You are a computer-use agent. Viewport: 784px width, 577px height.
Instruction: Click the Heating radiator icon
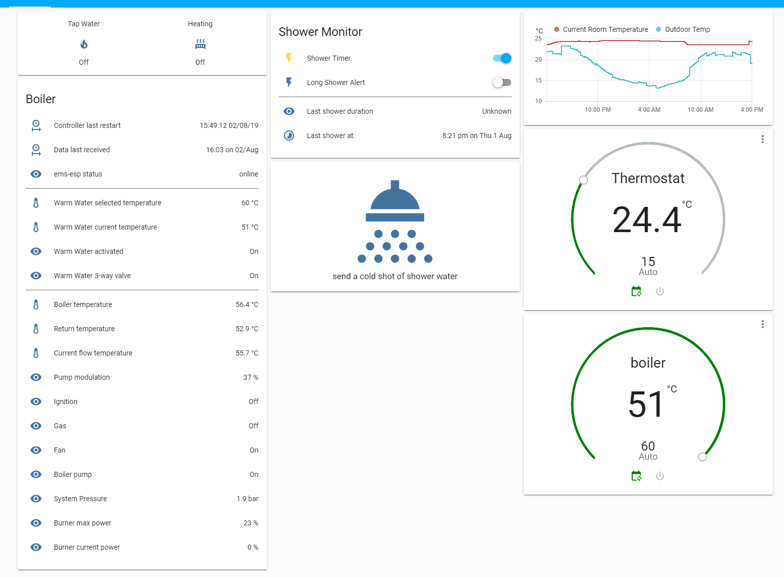[200, 44]
